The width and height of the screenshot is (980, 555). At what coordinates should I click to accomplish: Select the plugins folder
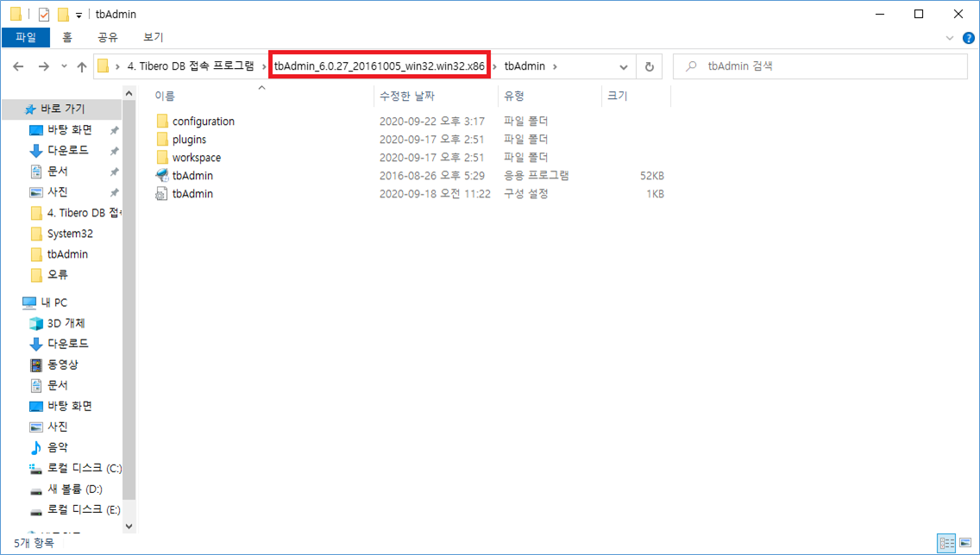[190, 140]
